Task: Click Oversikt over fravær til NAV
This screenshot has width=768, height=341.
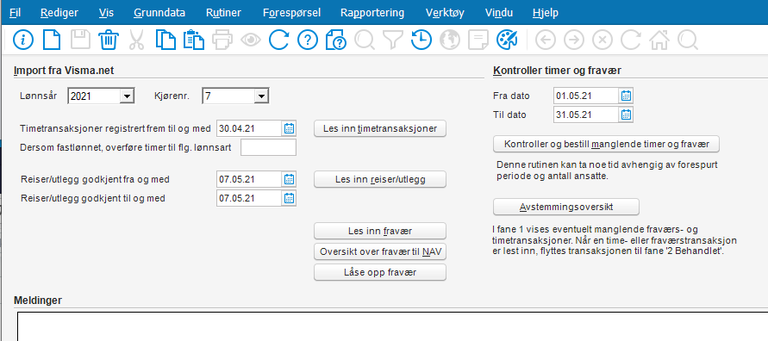Action: (x=380, y=252)
